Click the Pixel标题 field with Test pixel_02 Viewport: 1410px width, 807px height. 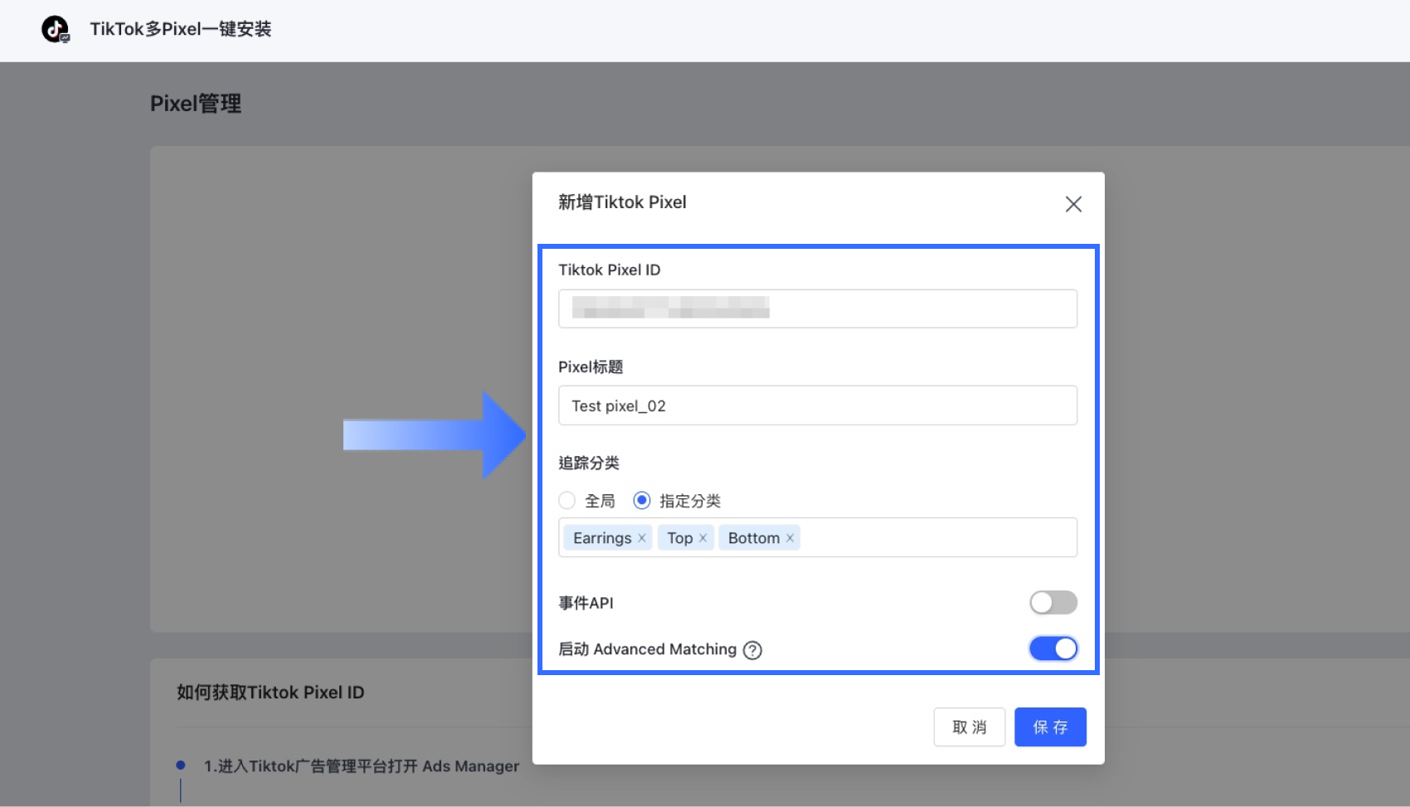[x=818, y=406]
